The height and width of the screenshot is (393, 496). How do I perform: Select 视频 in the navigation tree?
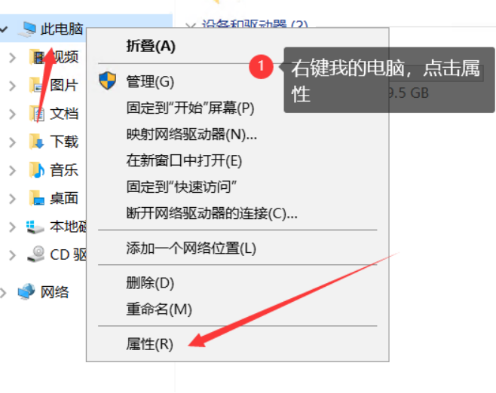[64, 57]
